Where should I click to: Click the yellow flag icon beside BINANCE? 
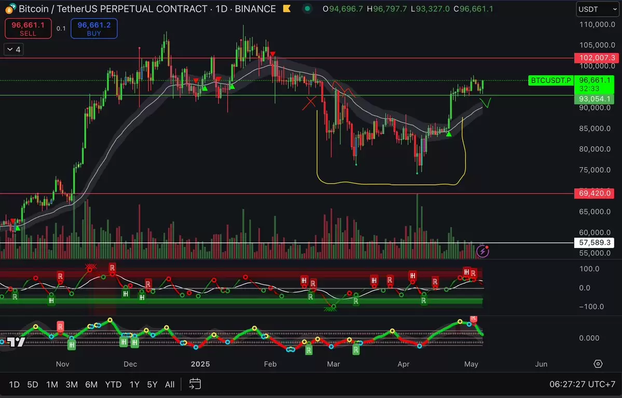287,9
